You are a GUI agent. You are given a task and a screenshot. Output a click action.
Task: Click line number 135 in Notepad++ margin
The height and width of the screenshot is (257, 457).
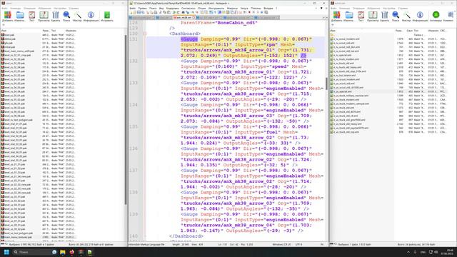[134, 127]
